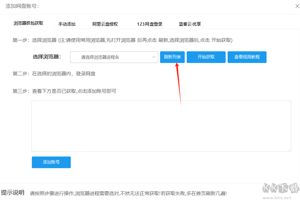The width and height of the screenshot is (300, 200).
Task: Click the browser selector's chevron arrow
Action: pos(154,57)
